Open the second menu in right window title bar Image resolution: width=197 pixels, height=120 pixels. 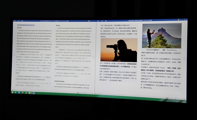(x=102, y=21)
